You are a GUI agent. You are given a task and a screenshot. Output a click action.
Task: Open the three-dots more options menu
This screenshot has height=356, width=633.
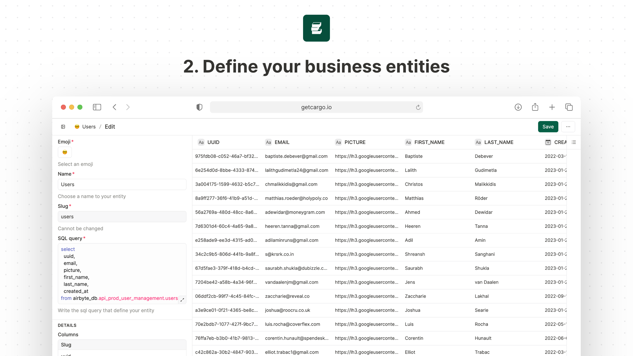point(568,127)
